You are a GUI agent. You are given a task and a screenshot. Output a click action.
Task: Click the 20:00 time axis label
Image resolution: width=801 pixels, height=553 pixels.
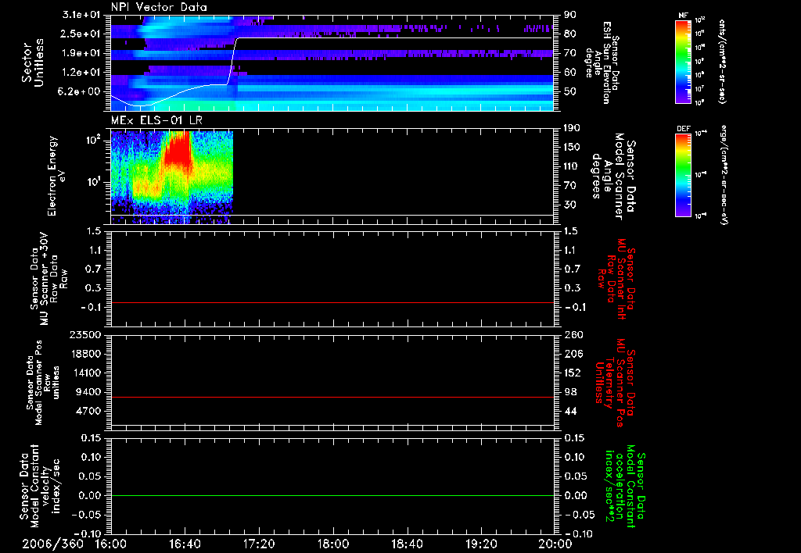(555, 544)
